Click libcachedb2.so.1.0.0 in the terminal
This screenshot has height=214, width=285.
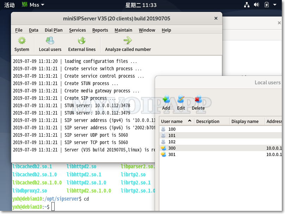(x=37, y=183)
